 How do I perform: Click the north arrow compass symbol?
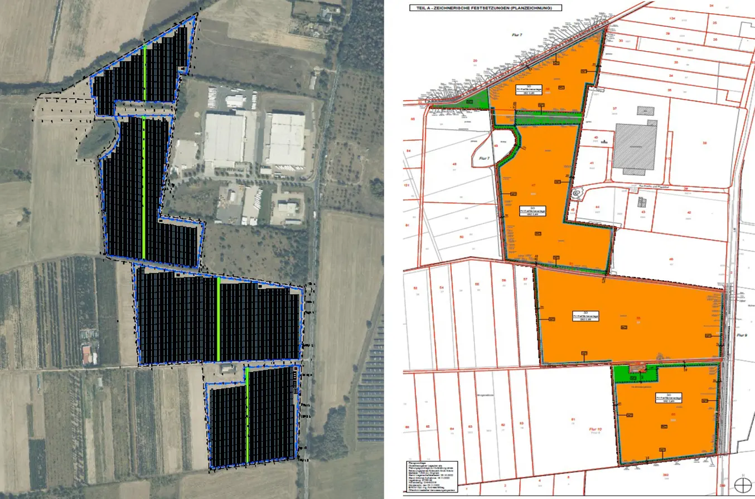pyautogui.click(x=743, y=485)
